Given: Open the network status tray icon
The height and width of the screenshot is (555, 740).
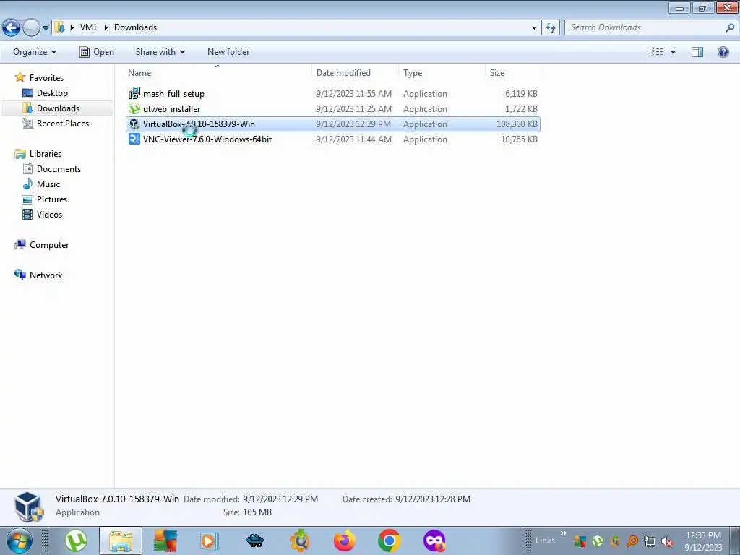Looking at the screenshot, I should click(x=650, y=541).
